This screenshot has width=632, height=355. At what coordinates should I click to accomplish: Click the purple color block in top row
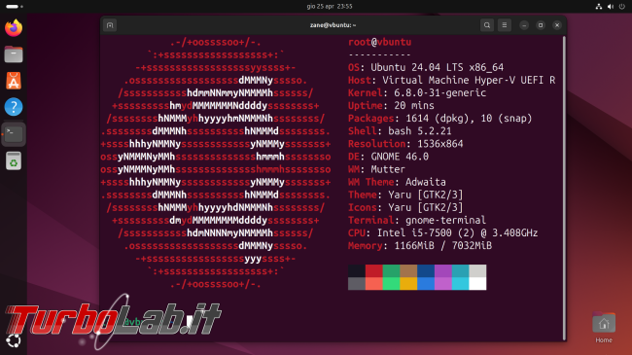pos(443,270)
